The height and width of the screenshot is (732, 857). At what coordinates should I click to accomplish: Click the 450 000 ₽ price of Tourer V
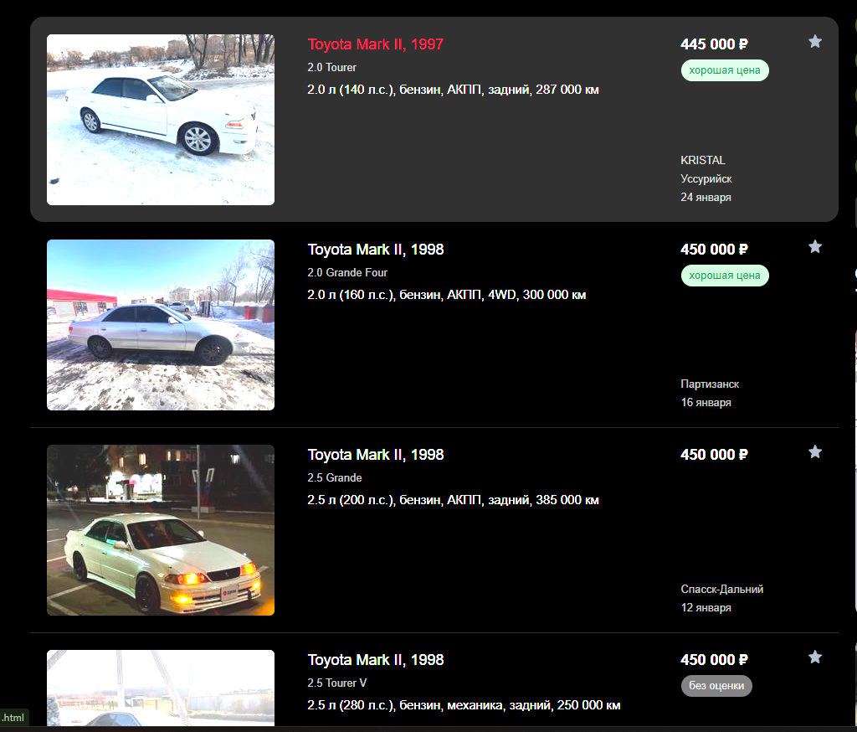(x=715, y=660)
